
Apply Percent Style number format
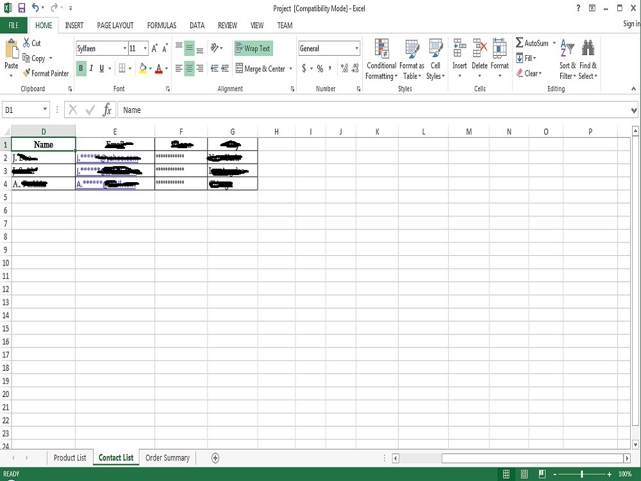pyautogui.click(x=320, y=69)
